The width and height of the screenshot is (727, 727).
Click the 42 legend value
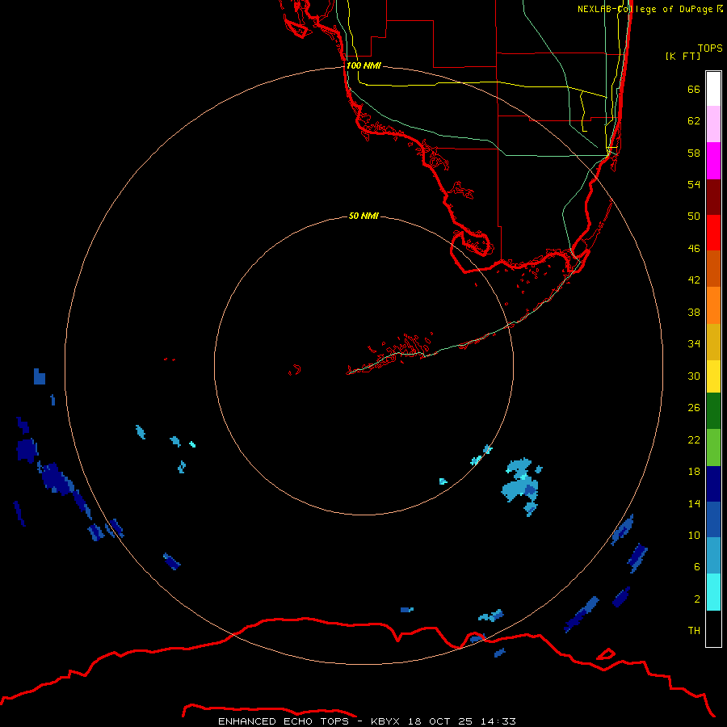694,280
